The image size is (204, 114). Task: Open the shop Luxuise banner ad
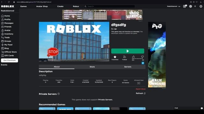coord(102,15)
